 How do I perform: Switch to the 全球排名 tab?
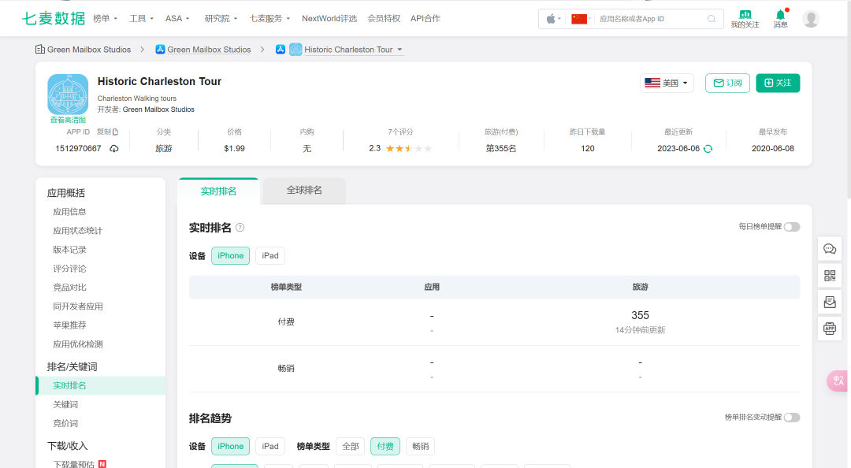(x=304, y=191)
